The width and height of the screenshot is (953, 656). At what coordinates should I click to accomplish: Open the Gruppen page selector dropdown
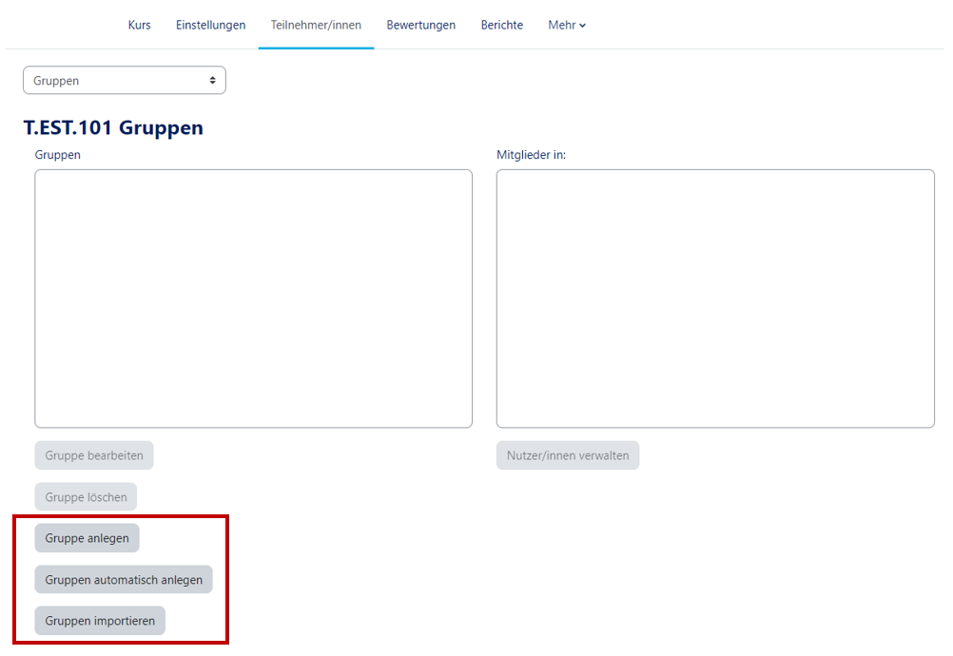point(124,81)
